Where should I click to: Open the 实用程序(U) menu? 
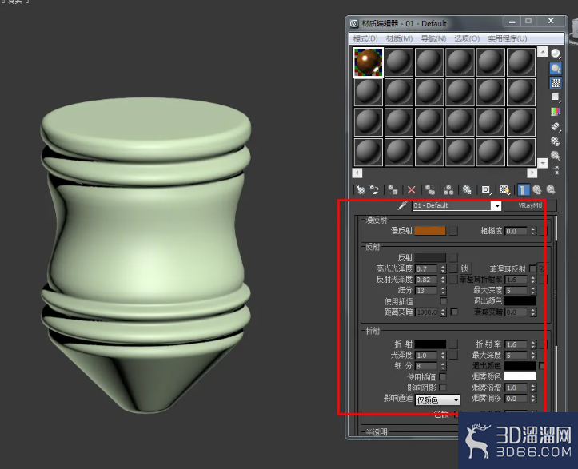pos(508,38)
